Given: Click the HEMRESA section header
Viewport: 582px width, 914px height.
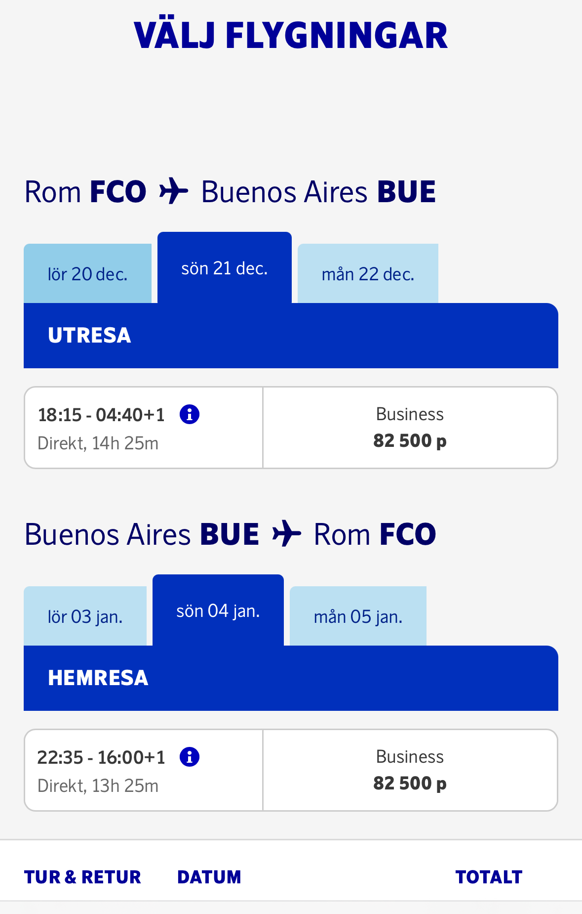Looking at the screenshot, I should point(98,678).
